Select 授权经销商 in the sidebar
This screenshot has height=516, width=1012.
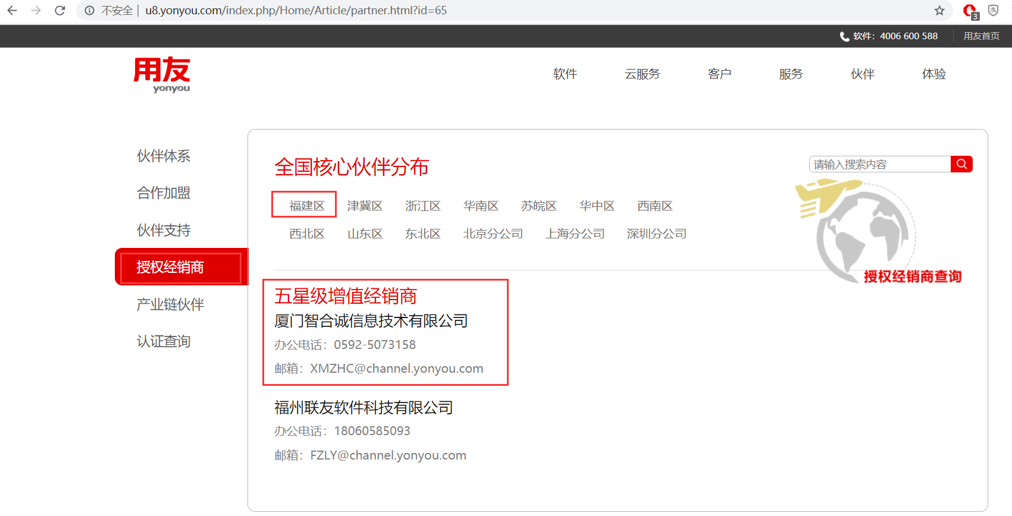[181, 267]
